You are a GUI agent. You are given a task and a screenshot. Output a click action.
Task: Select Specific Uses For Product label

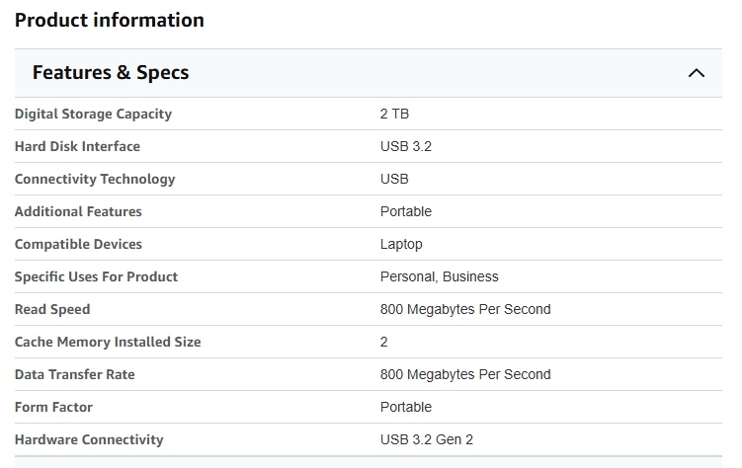(x=96, y=277)
